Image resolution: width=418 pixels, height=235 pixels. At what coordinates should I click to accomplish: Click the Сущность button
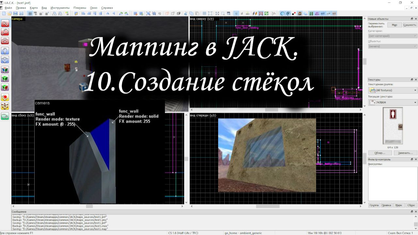coord(410,25)
